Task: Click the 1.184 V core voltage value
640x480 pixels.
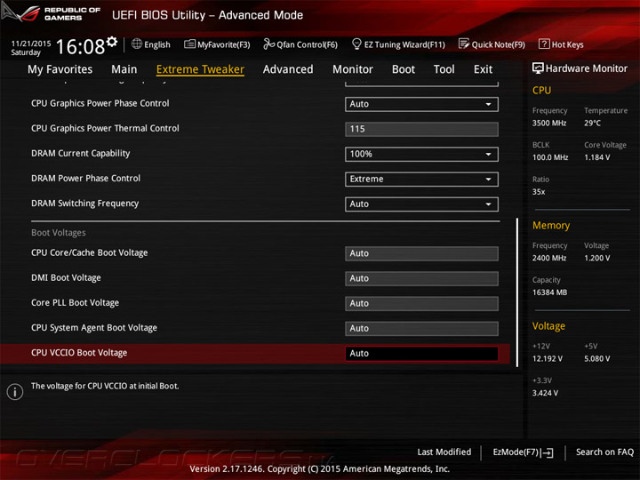Action: pyautogui.click(x=596, y=157)
